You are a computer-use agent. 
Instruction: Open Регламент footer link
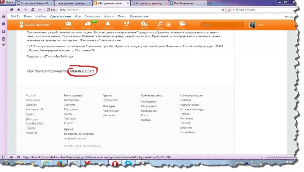point(186,118)
